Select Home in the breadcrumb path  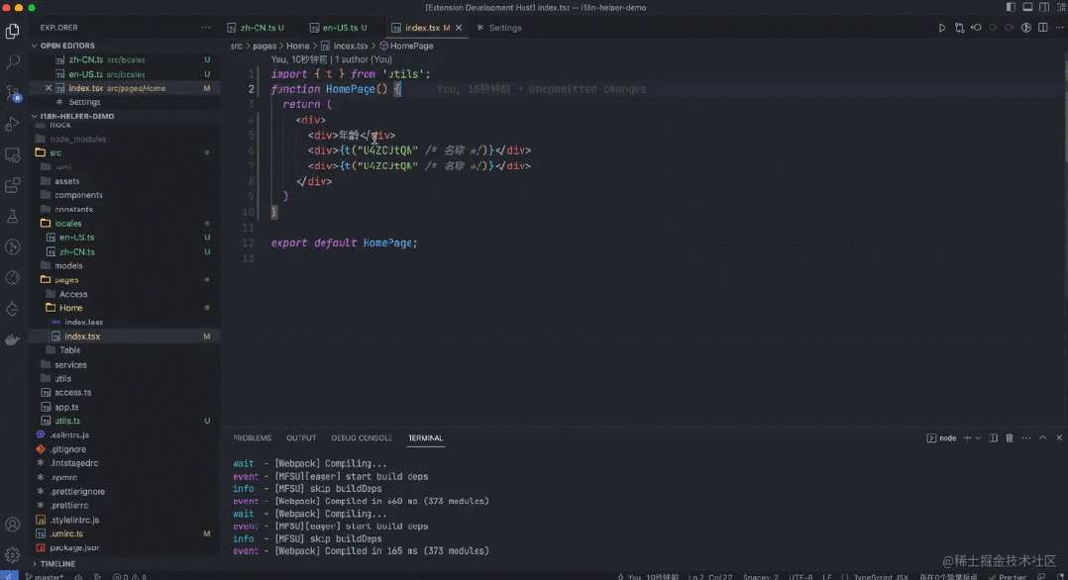coord(297,47)
